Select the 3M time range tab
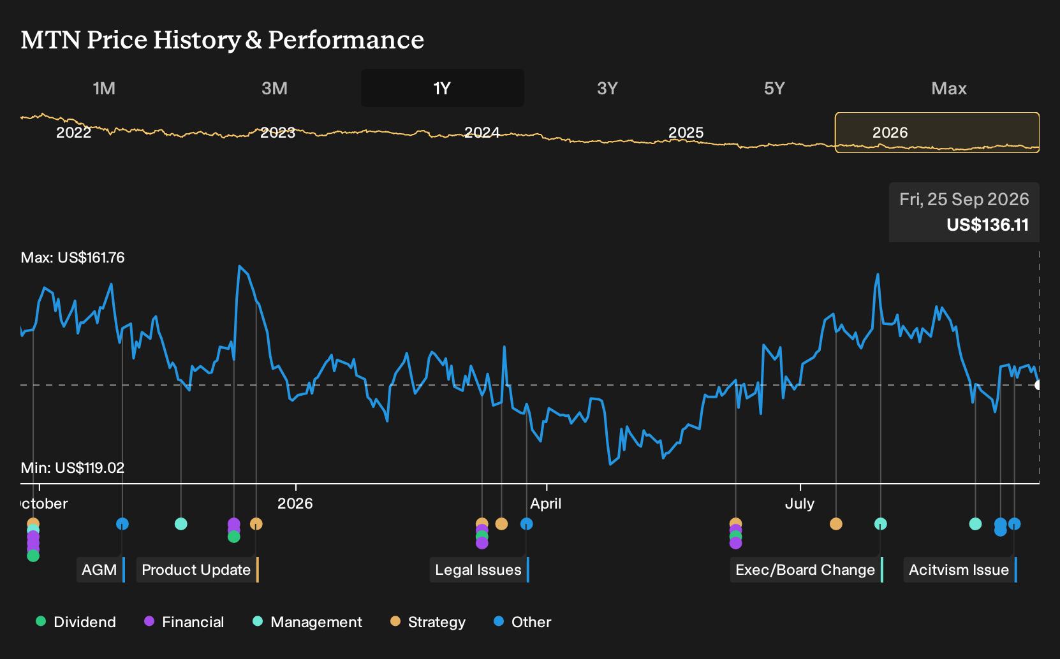 pos(274,88)
